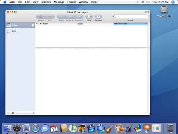178x134 pixels.
Task: Open the Mail menu
Action: 12,2
